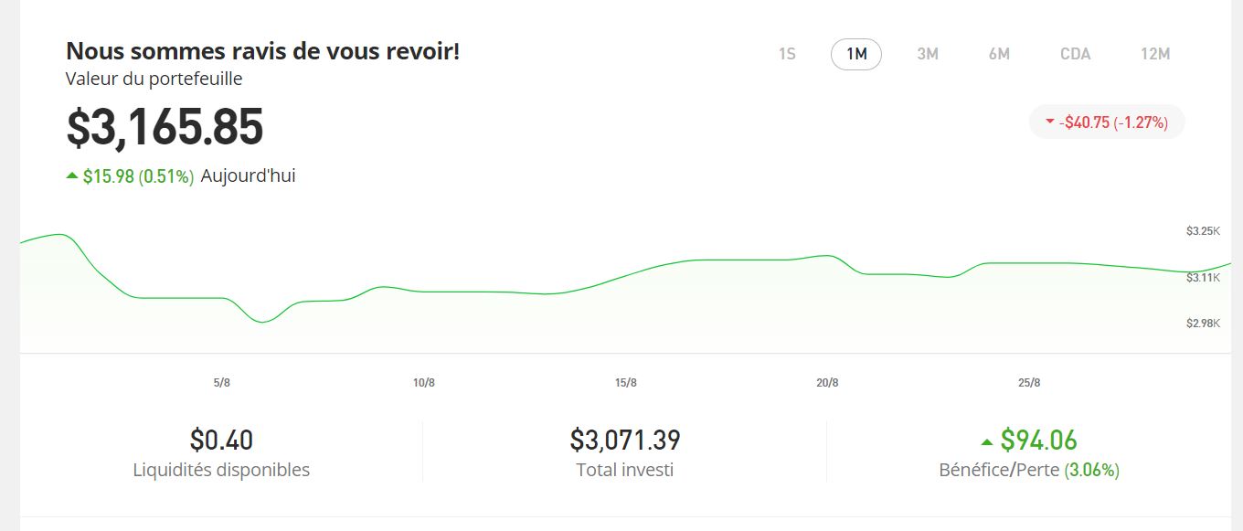Select the 1M time range
This screenshot has width=1243, height=531.
pyautogui.click(x=856, y=54)
